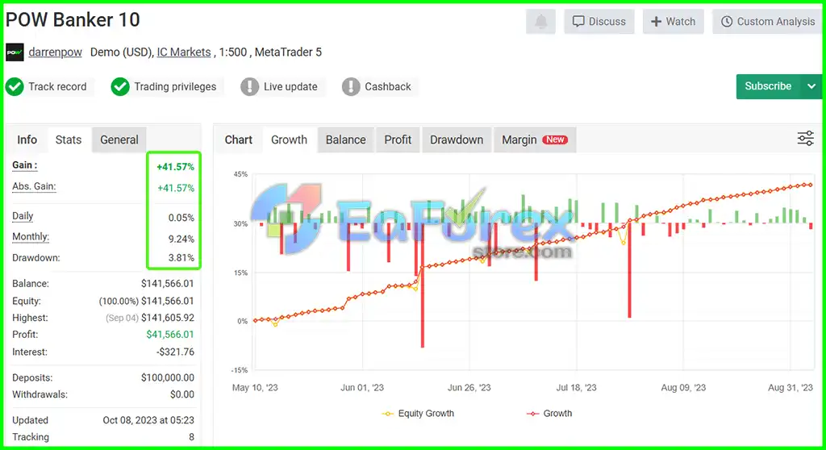
Task: Click the Trading privileges check icon
Action: [x=120, y=87]
